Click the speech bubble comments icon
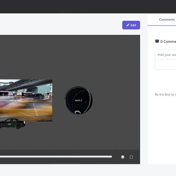The height and width of the screenshot is (176, 176). click(x=157, y=41)
